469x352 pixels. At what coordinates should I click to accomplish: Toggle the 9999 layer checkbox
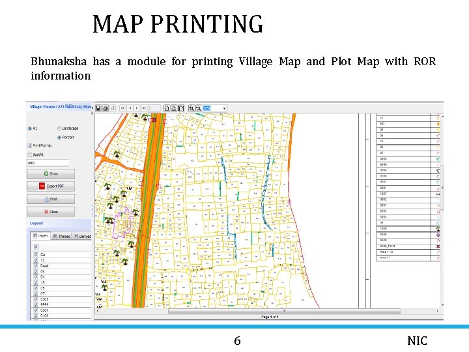pos(36,304)
